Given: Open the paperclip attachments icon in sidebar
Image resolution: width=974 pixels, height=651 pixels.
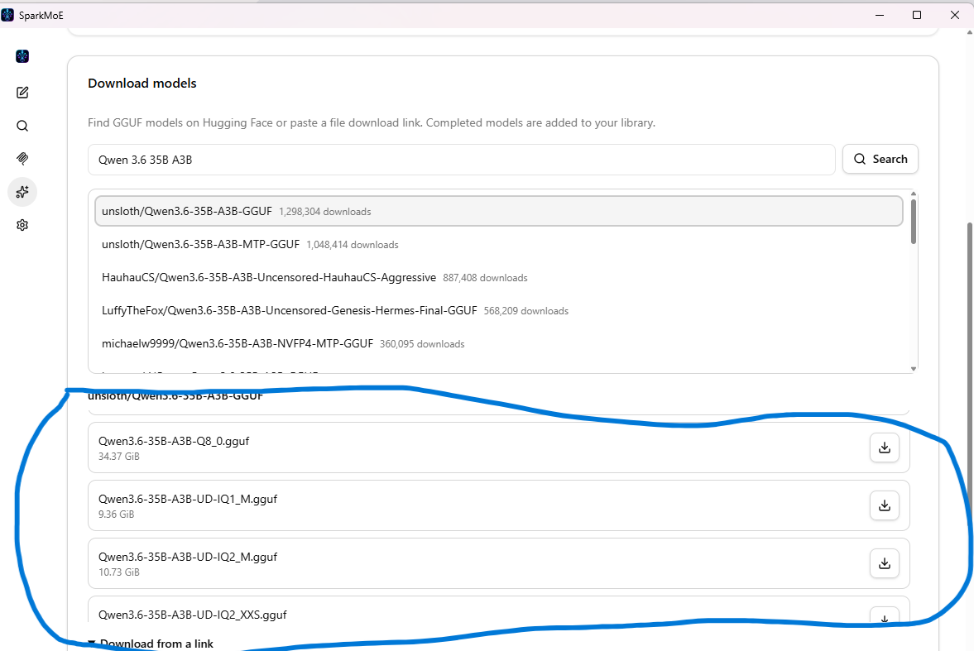Looking at the screenshot, I should (22, 158).
